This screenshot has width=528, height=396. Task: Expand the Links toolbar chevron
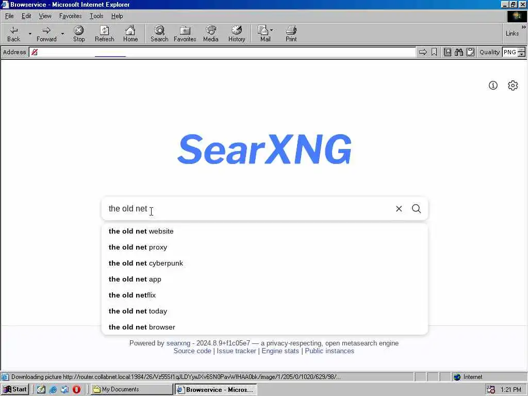coord(523,27)
